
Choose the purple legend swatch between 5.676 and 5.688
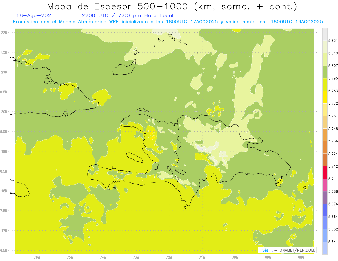pos(325,198)
